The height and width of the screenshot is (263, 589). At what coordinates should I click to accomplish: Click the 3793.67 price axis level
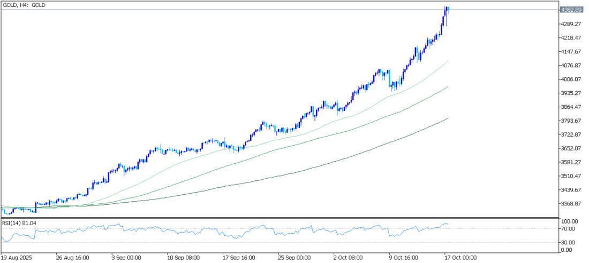[571, 121]
